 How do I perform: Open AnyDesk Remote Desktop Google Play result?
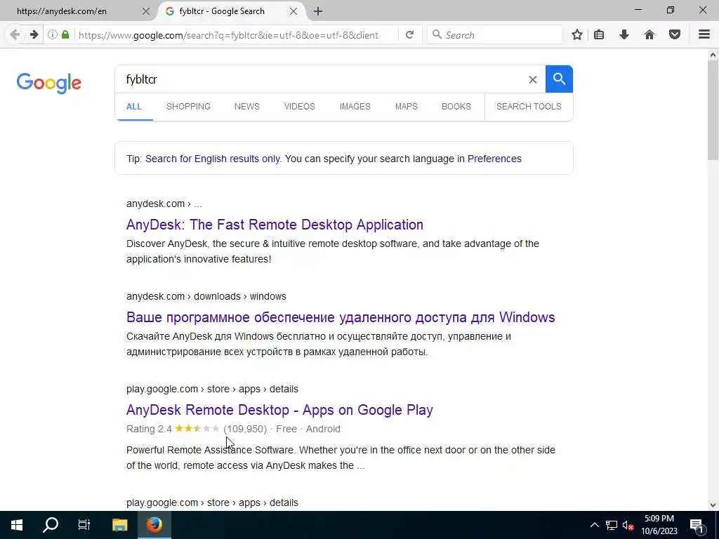(x=279, y=410)
